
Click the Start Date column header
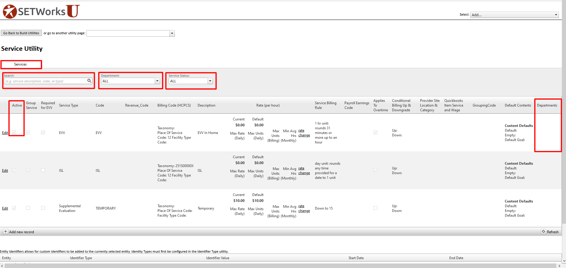click(356, 258)
